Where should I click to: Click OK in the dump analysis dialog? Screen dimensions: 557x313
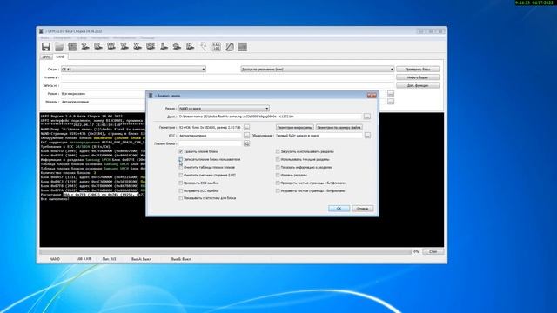point(339,209)
